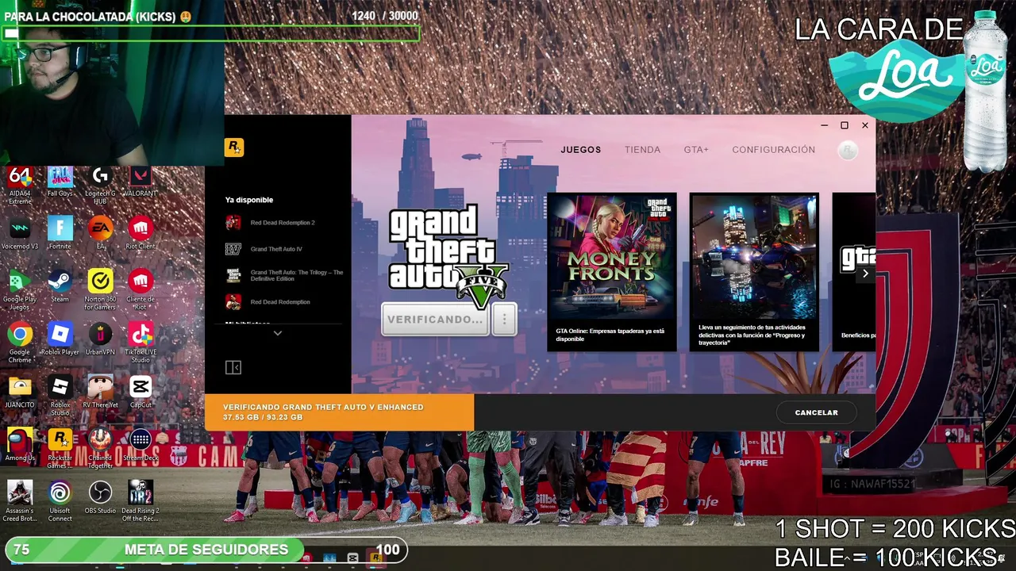Open Rockstar Games Launcher desktop shortcut
1016x571 pixels.
point(60,449)
